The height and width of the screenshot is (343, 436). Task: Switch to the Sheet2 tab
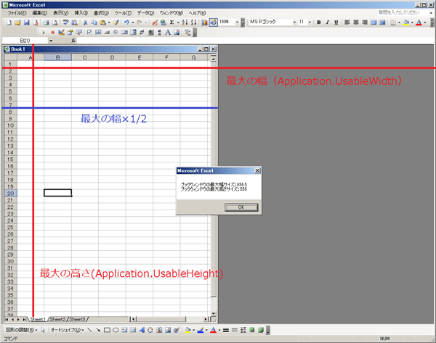coord(57,319)
